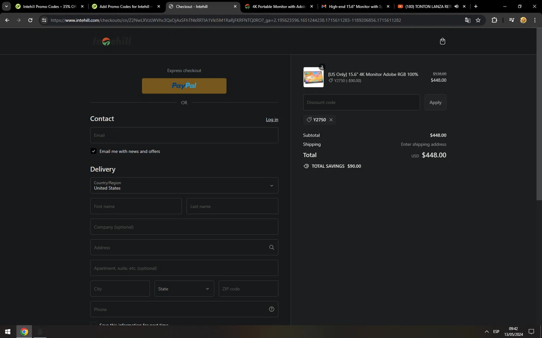The image size is (542, 338).
Task: Switch to 4K Portable Monitor tab
Action: click(x=278, y=6)
